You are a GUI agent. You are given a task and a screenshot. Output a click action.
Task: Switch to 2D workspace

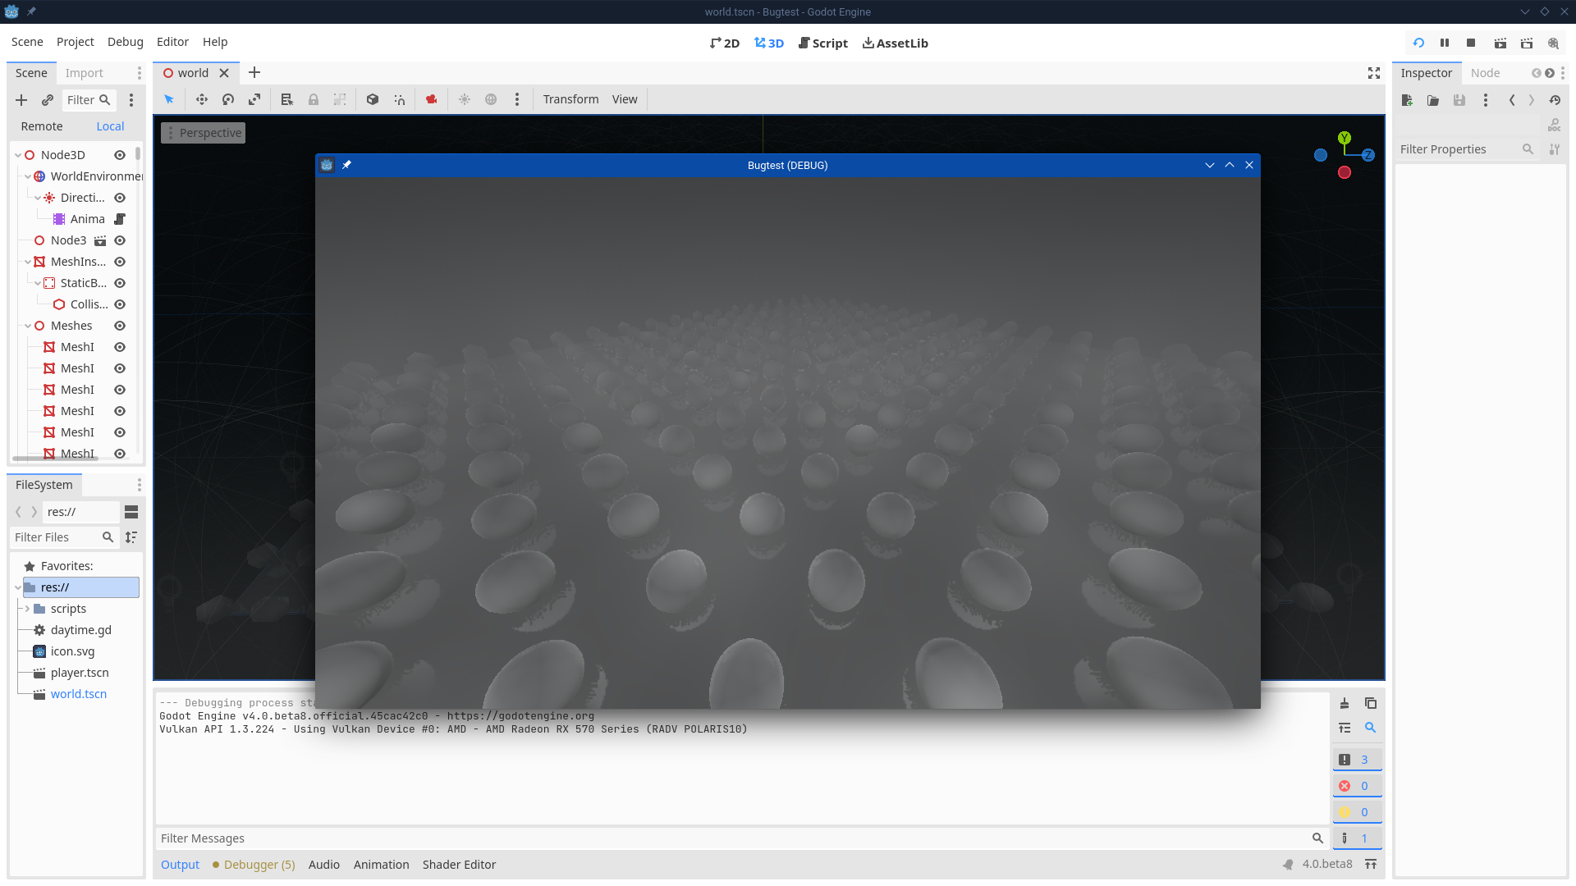click(725, 43)
